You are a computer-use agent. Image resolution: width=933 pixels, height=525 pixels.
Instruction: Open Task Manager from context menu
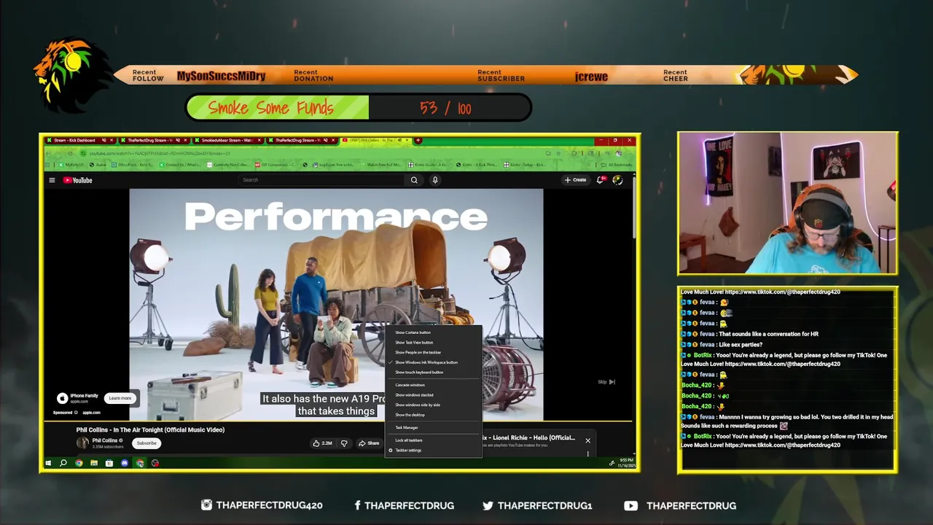tap(433, 427)
